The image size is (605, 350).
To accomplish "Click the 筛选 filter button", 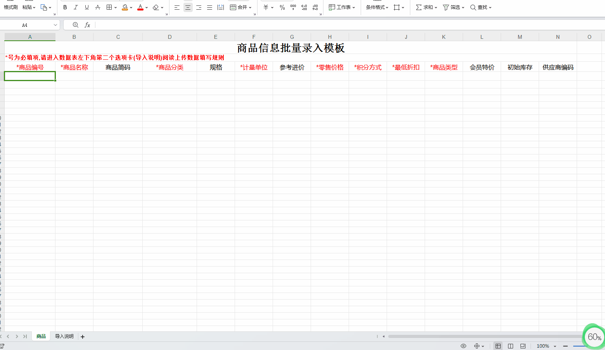I will pos(453,7).
